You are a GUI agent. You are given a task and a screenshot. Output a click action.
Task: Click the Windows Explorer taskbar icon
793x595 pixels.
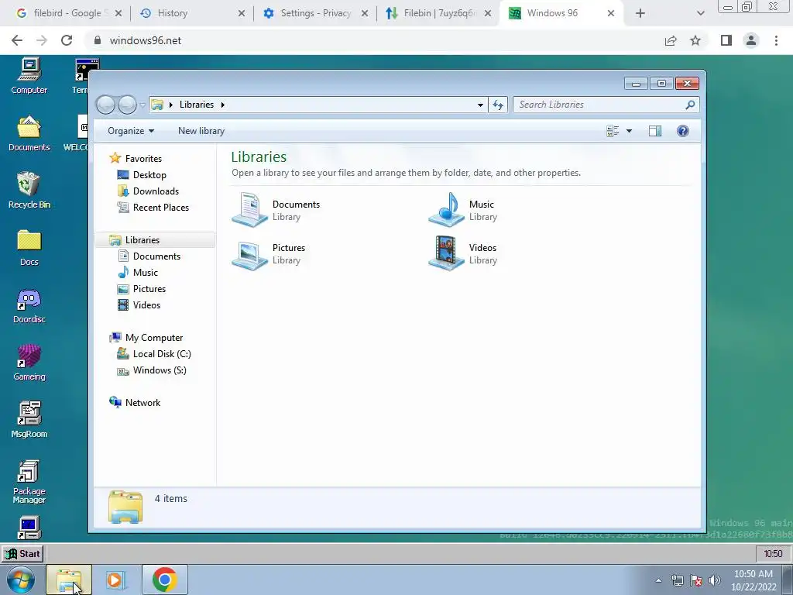pos(69,580)
